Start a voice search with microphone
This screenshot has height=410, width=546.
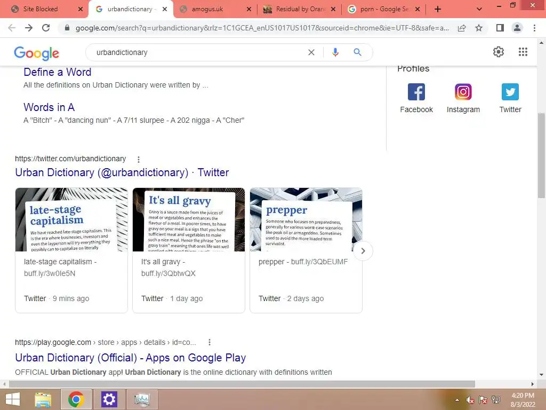(335, 52)
